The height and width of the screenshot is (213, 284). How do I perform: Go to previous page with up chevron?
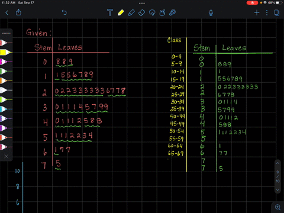[277, 163]
